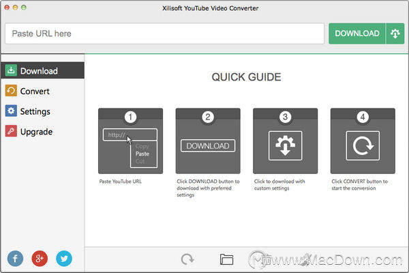Click the Paste URL here field

point(164,33)
